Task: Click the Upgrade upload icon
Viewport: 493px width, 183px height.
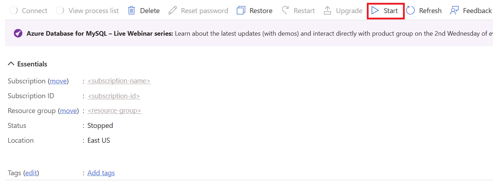Action: coord(327,11)
